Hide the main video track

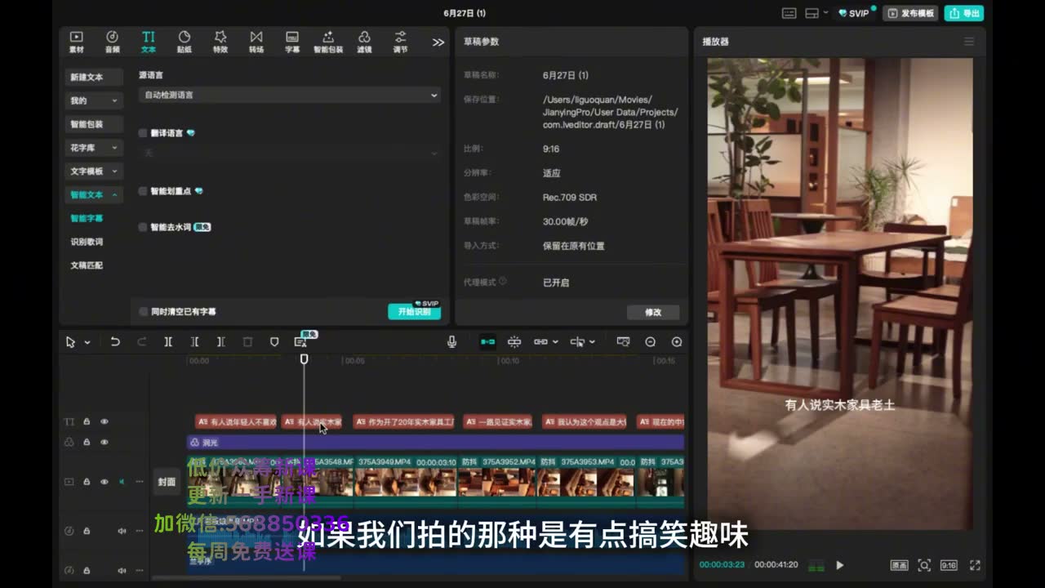(104, 482)
